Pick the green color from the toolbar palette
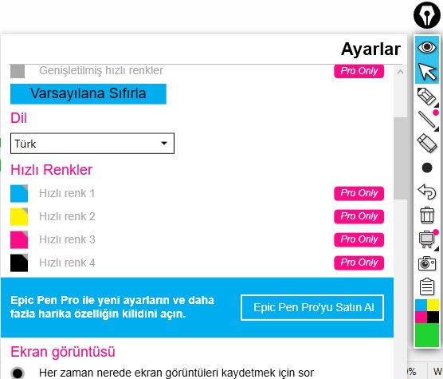Viewport: 443px width, 379px height. point(427,335)
